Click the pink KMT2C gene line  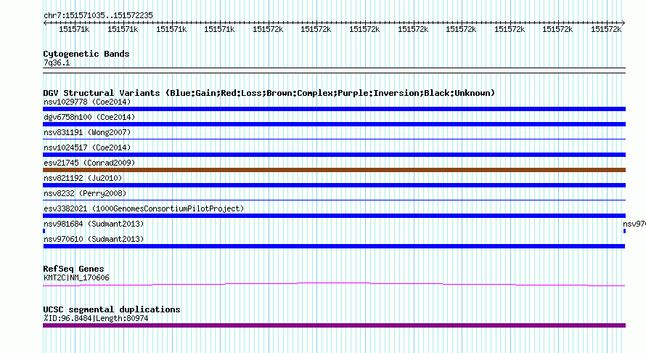(x=334, y=284)
